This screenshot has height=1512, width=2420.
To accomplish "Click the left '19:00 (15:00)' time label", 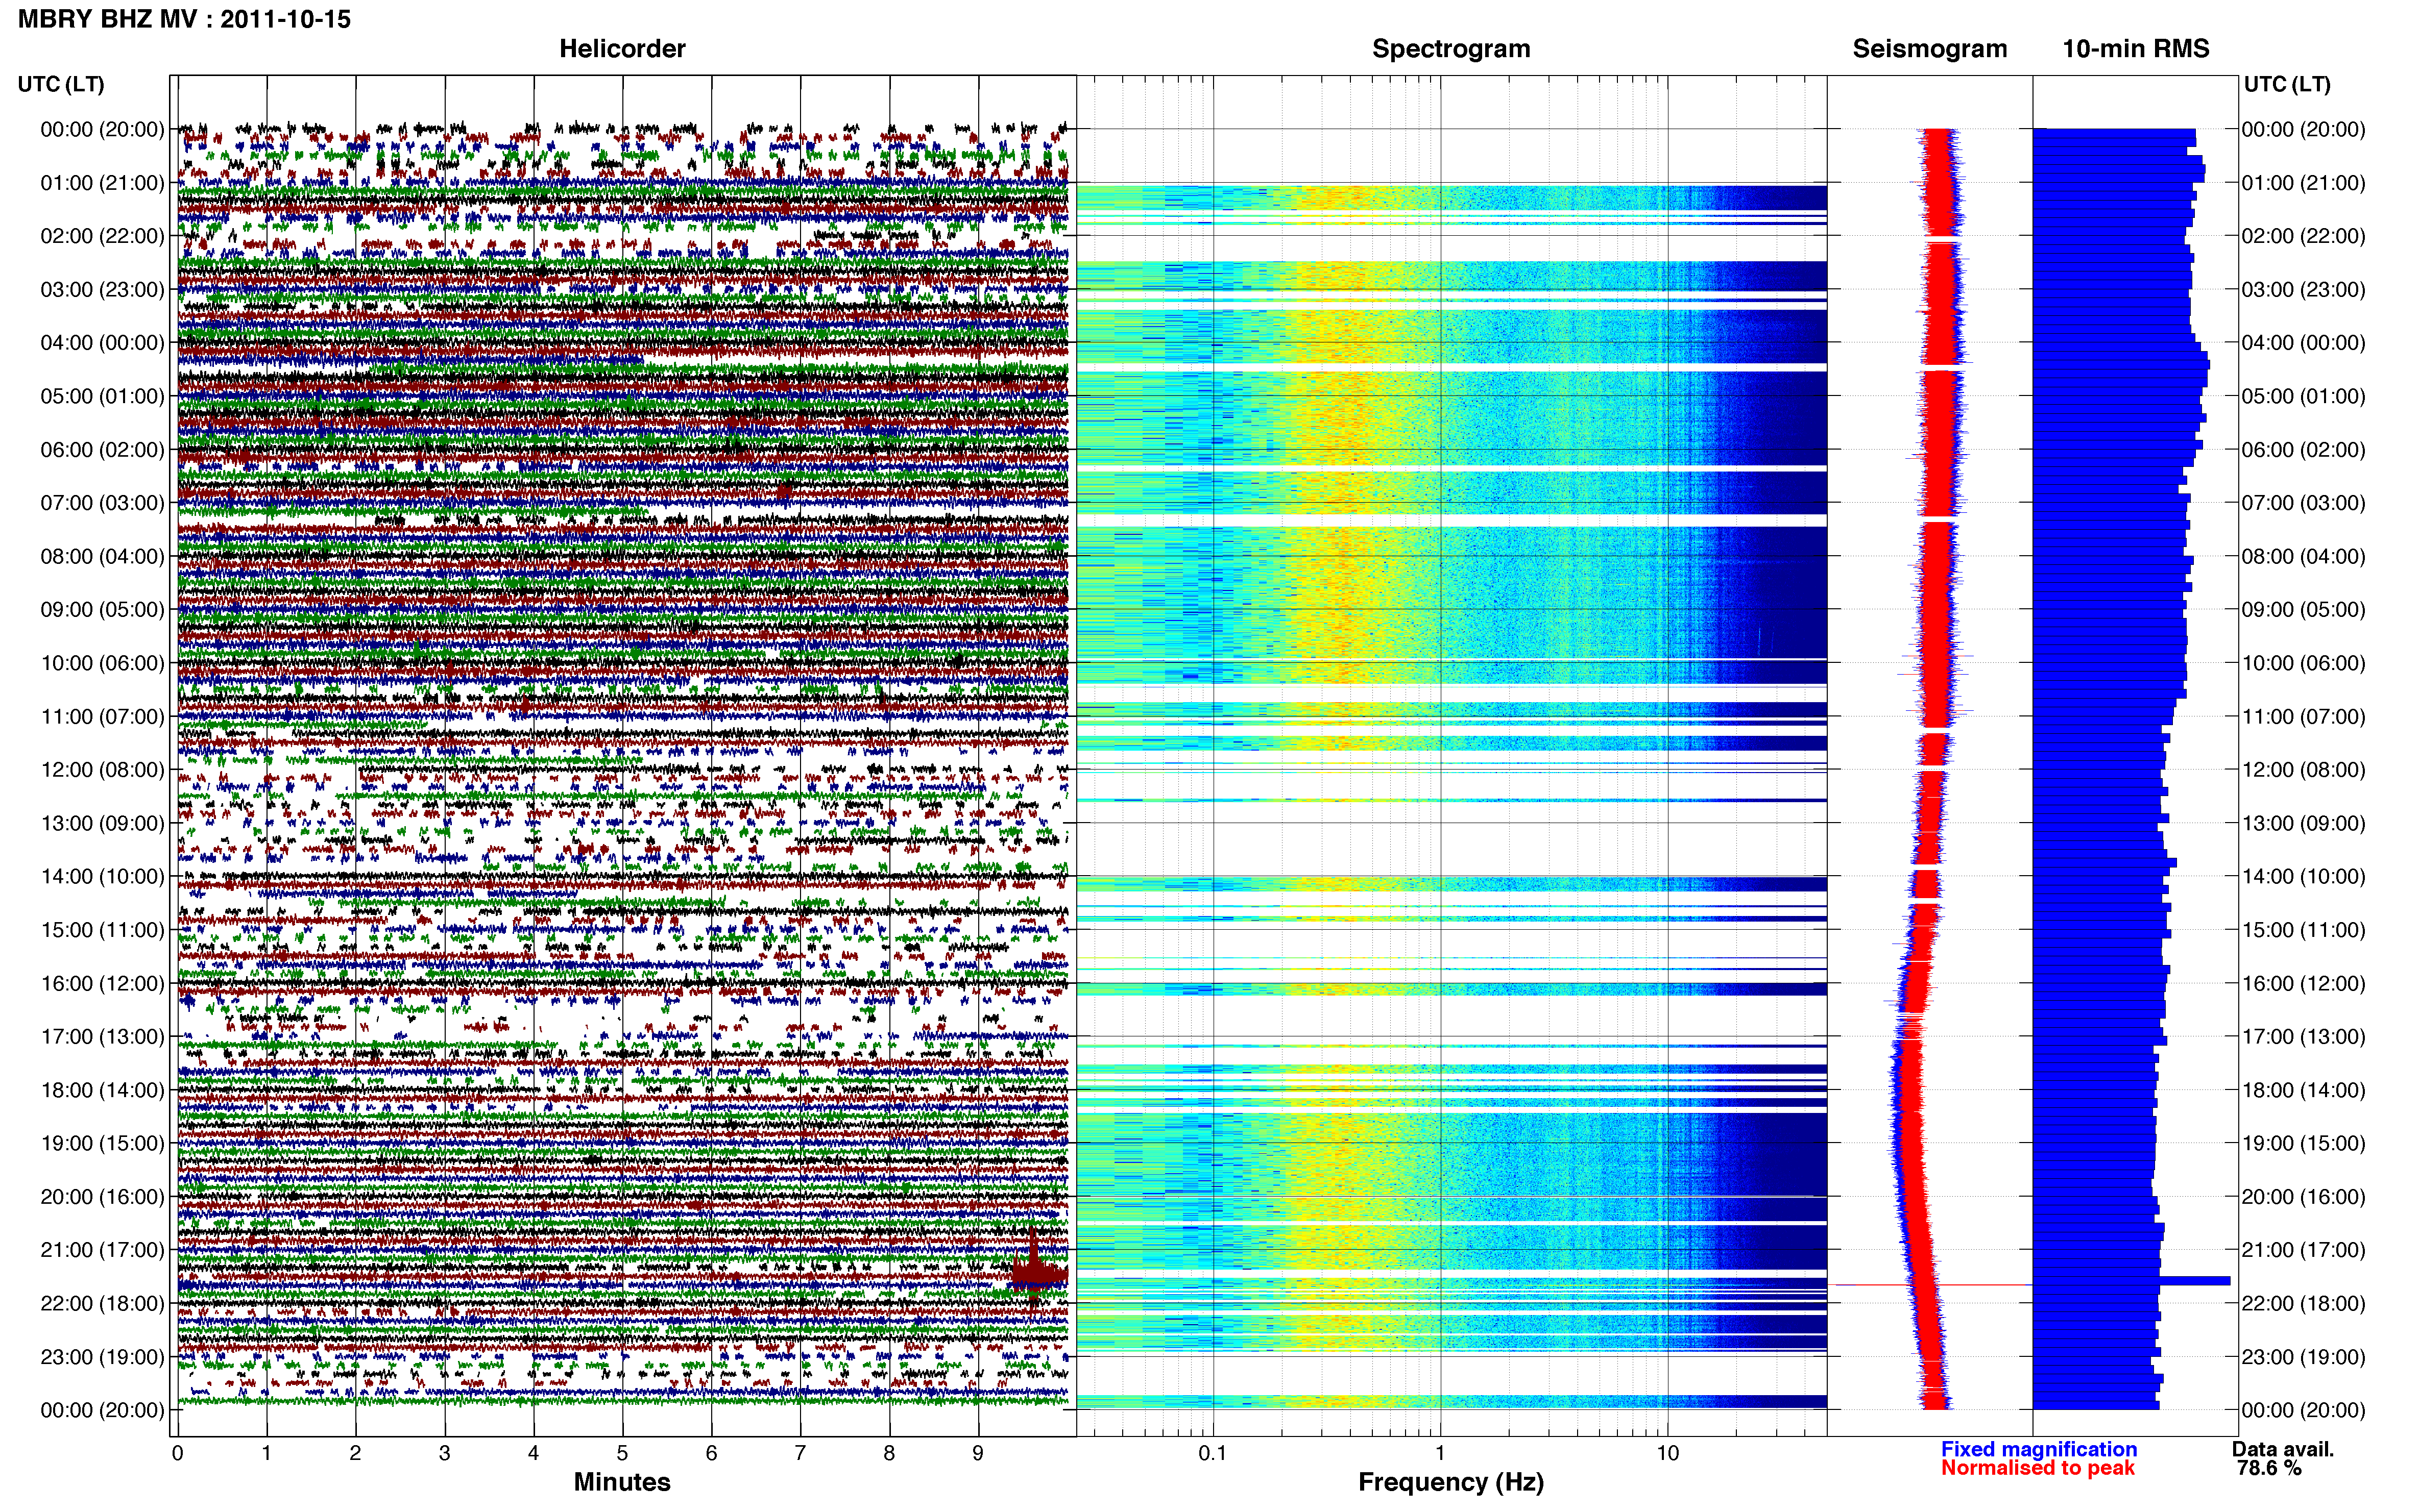I will [102, 1143].
